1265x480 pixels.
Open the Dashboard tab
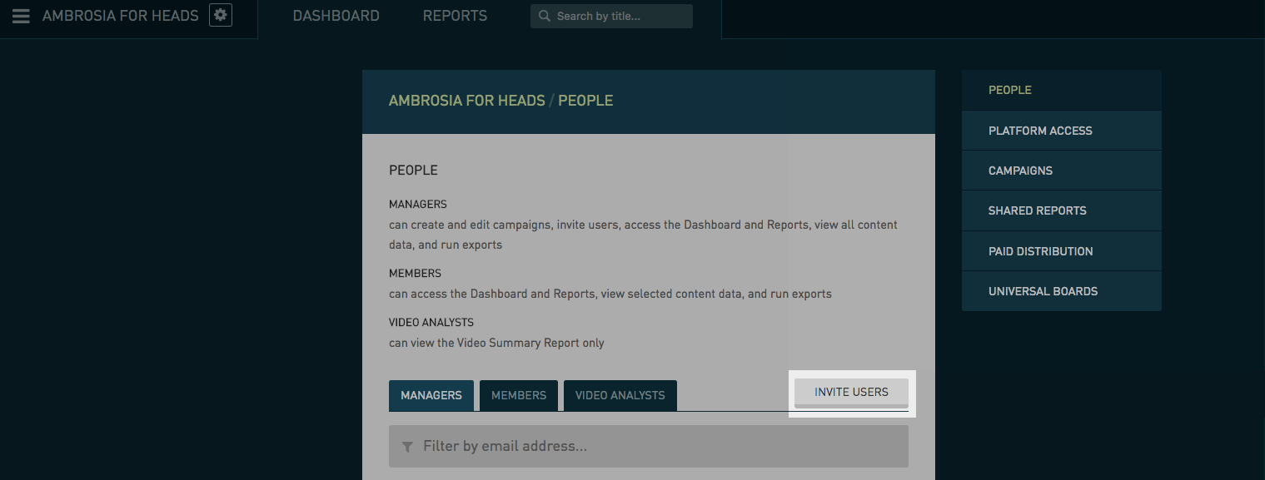336,16
